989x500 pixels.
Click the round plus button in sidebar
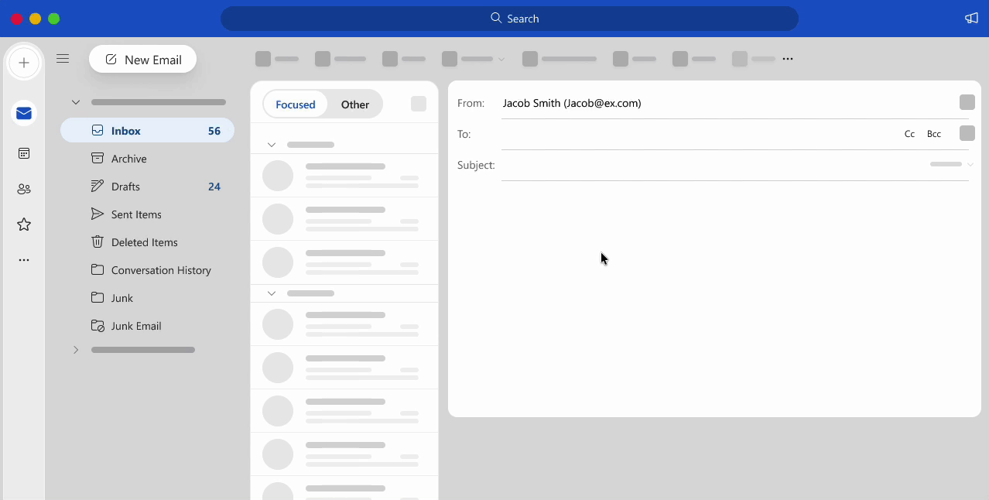pos(24,63)
